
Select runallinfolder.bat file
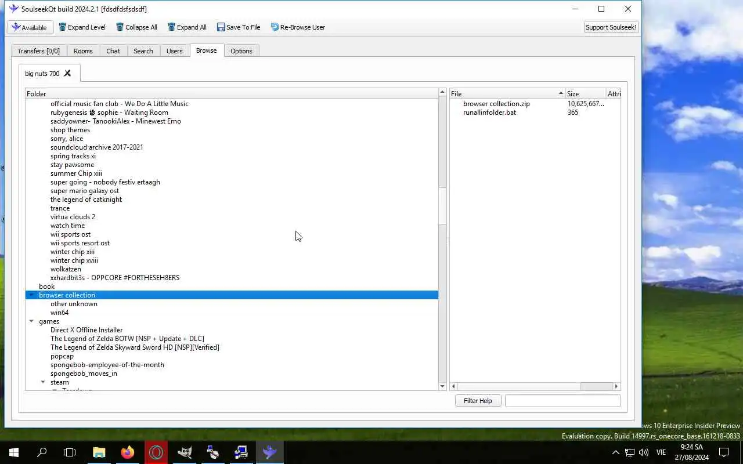coord(489,113)
